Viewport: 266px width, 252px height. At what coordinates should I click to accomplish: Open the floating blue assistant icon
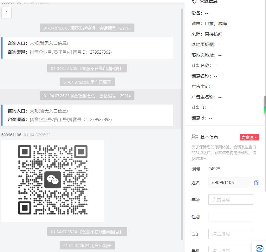(260, 248)
